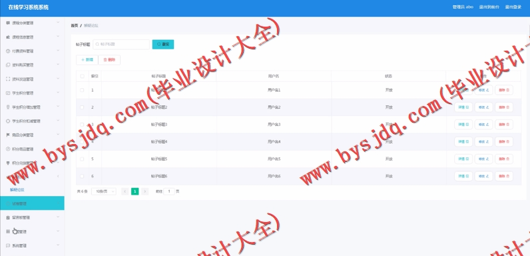Click 删除 for the 帖子标题2 row
This screenshot has width=530, height=256.
point(504,107)
